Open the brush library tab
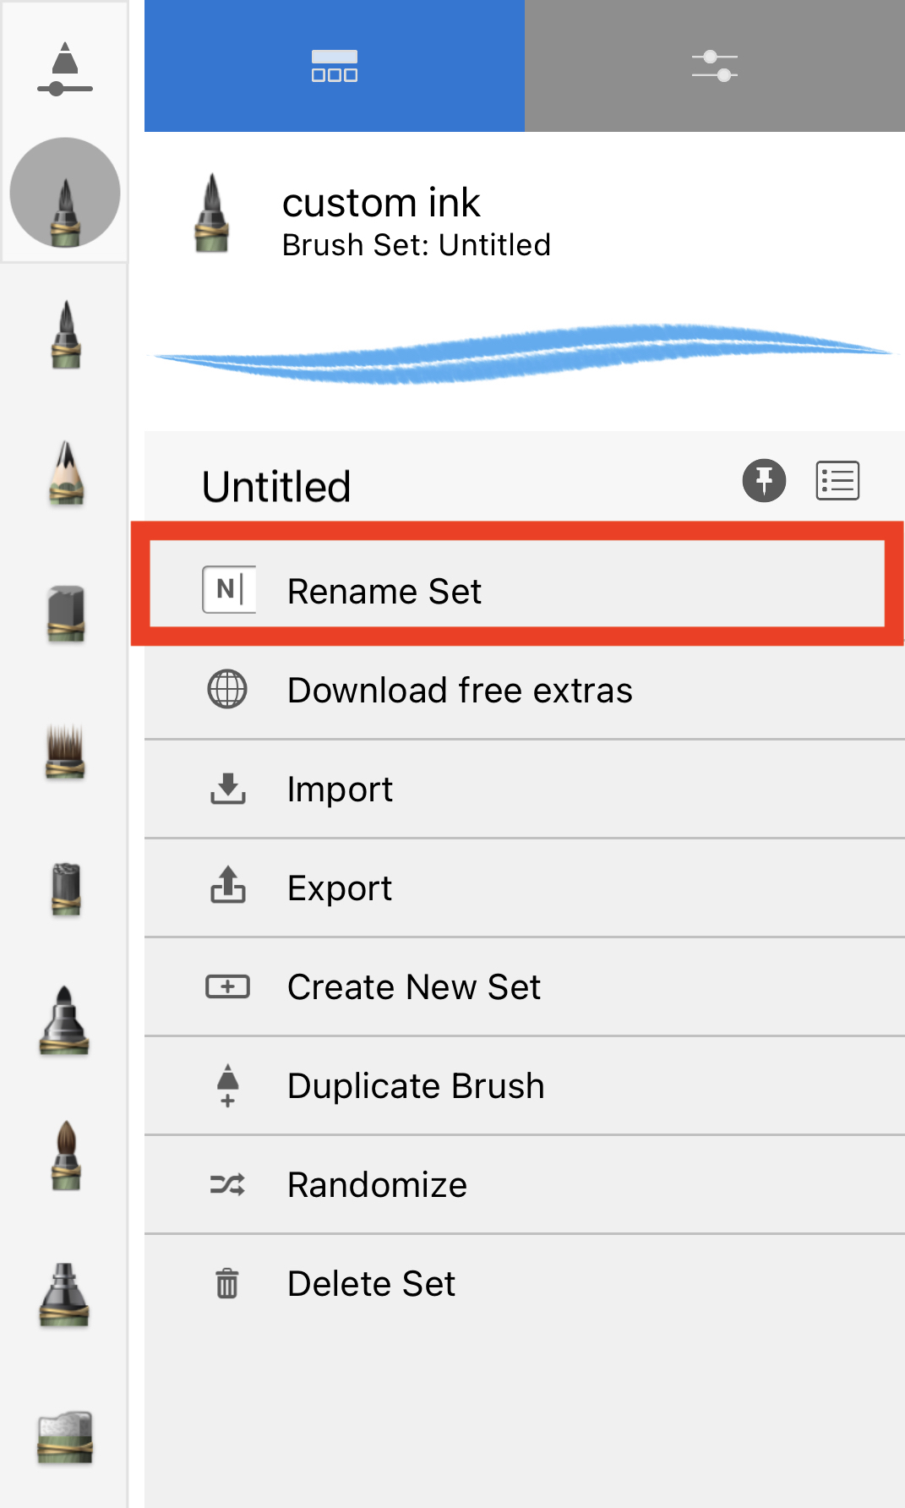The width and height of the screenshot is (905, 1508). click(x=334, y=66)
